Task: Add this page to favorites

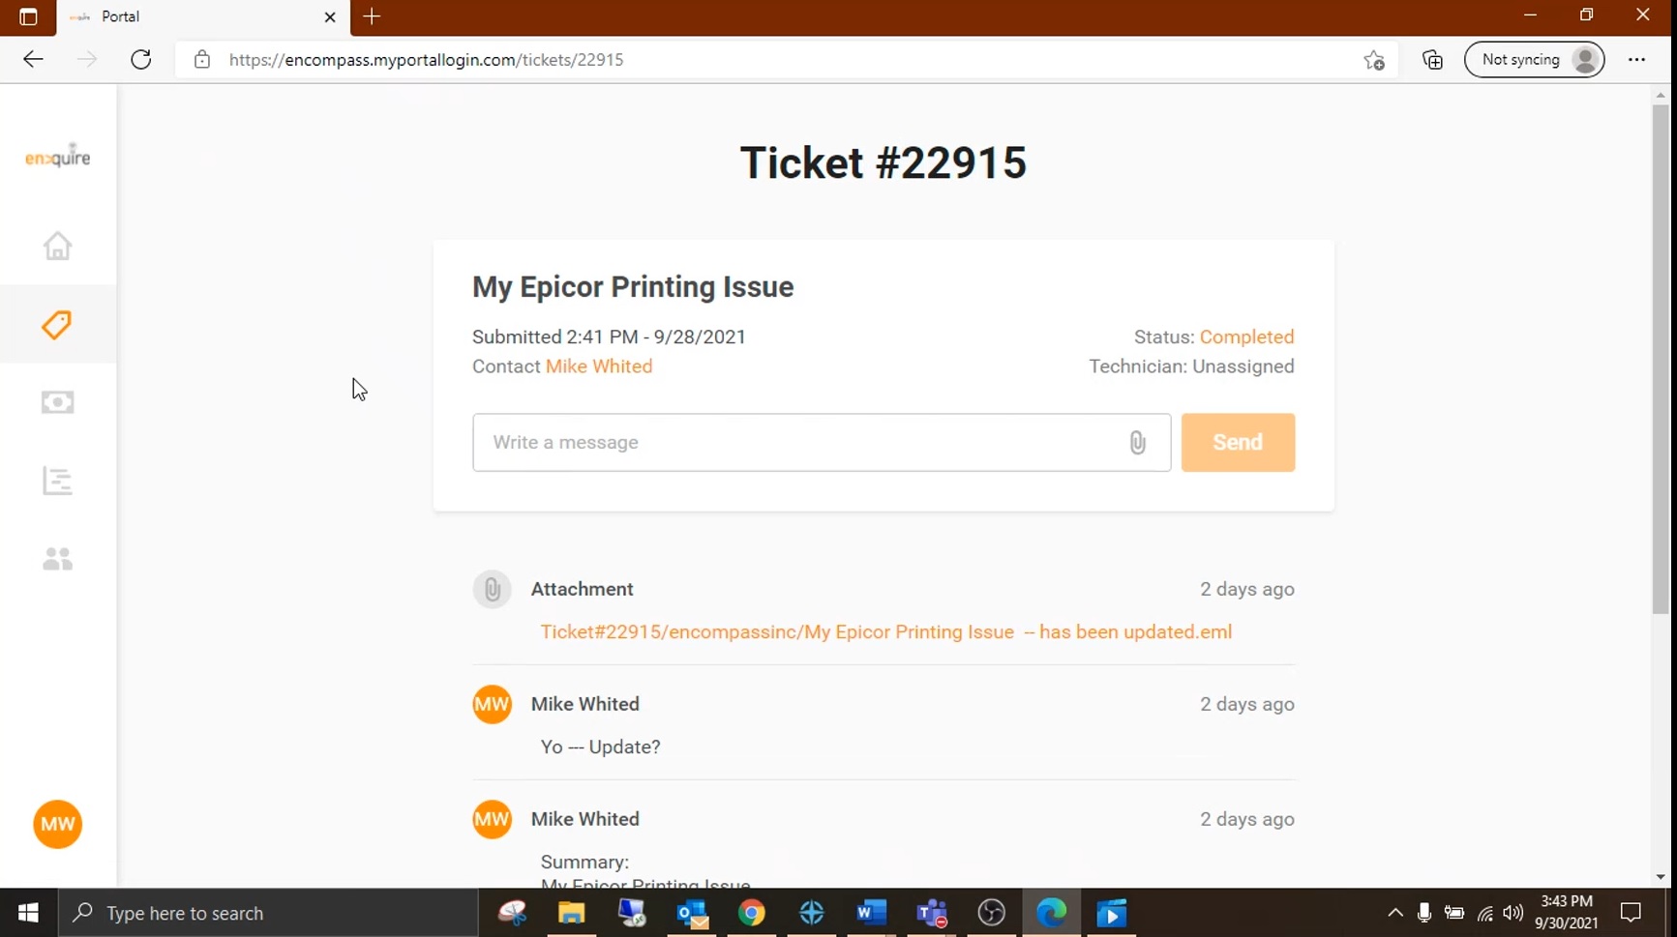Action: click(x=1374, y=60)
